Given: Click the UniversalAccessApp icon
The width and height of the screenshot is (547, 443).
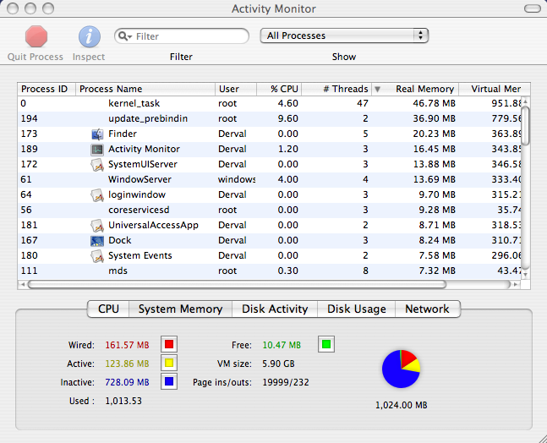Looking at the screenshot, I should click(x=97, y=226).
